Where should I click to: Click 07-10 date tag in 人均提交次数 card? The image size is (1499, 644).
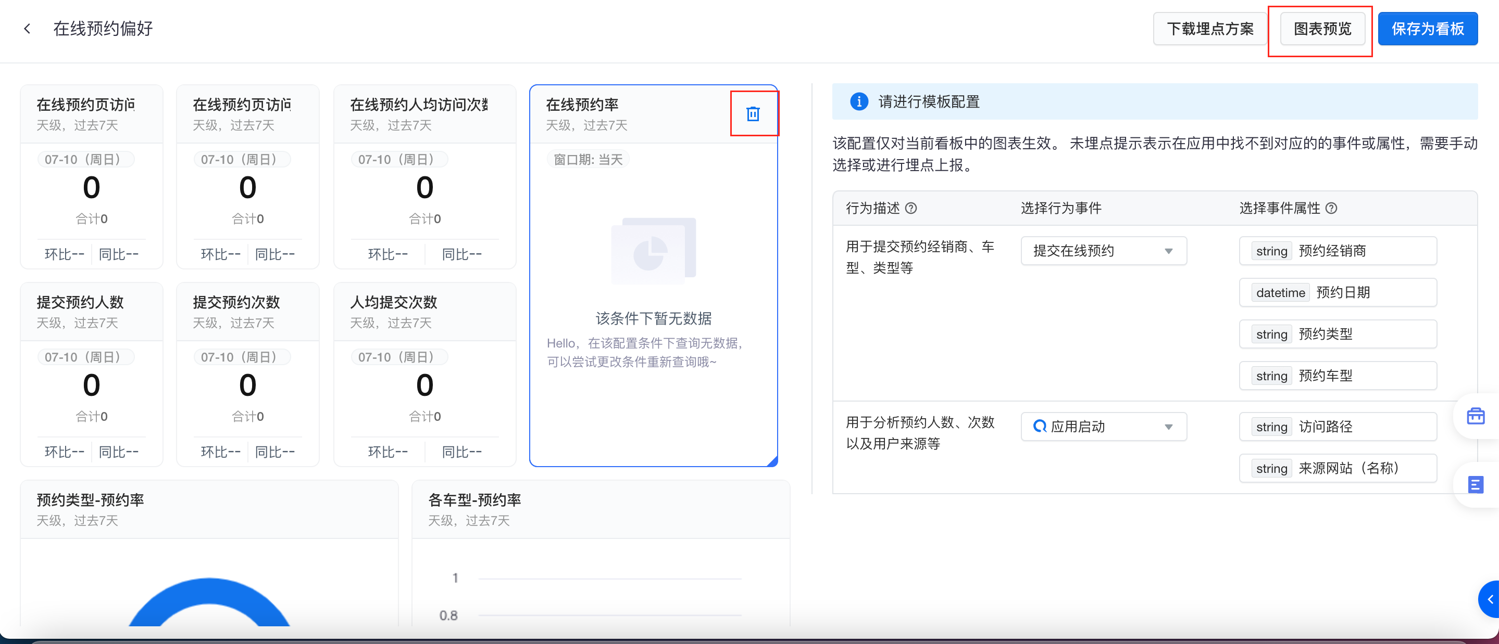click(399, 357)
